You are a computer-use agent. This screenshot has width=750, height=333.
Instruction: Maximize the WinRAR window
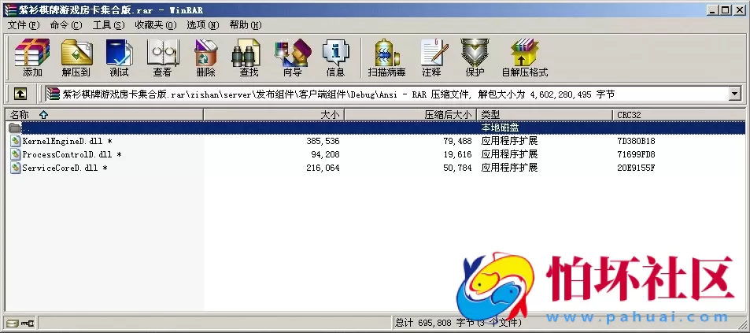point(726,9)
